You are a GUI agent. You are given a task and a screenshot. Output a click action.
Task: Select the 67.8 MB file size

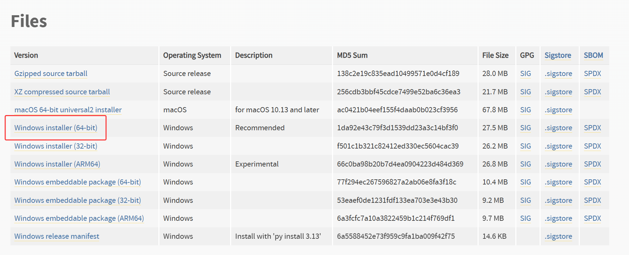click(x=495, y=110)
